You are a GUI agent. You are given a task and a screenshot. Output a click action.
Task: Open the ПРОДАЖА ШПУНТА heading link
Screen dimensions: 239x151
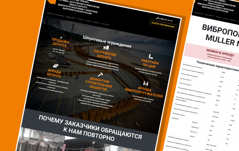pyautogui.click(x=60, y=43)
